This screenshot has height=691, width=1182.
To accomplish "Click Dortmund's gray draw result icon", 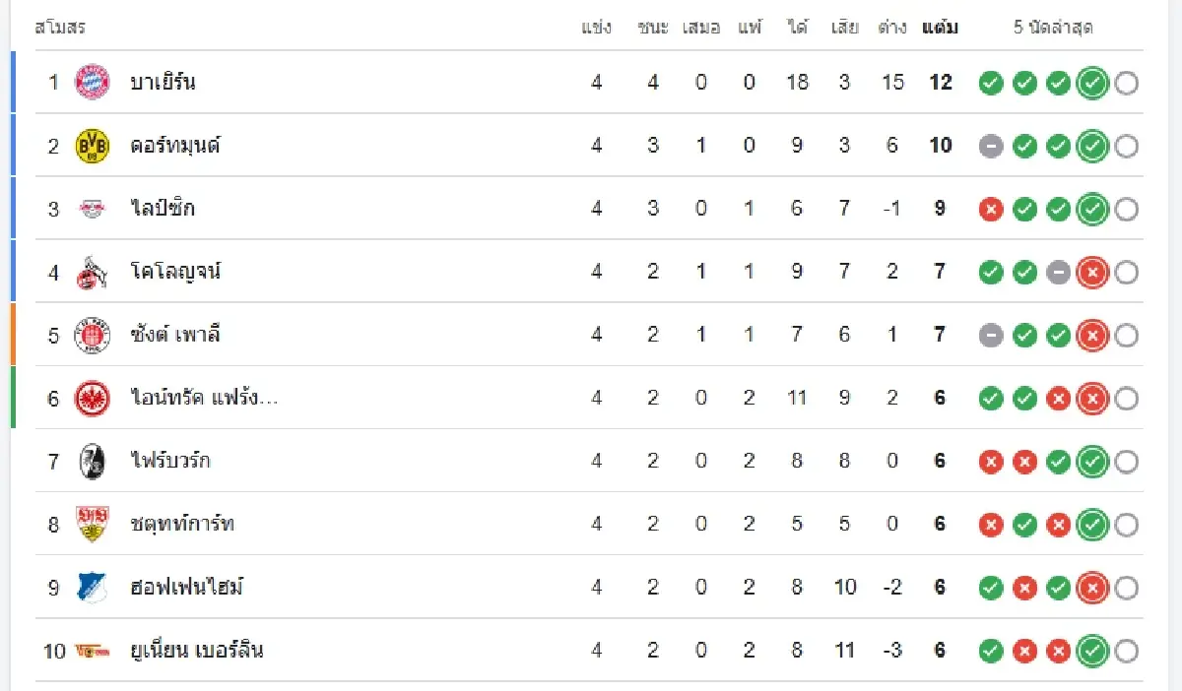I will (991, 147).
